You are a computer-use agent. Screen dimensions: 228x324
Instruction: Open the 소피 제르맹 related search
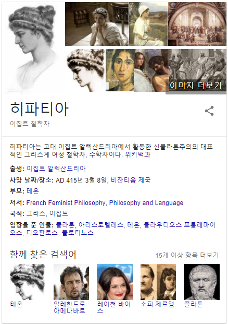[157, 304]
